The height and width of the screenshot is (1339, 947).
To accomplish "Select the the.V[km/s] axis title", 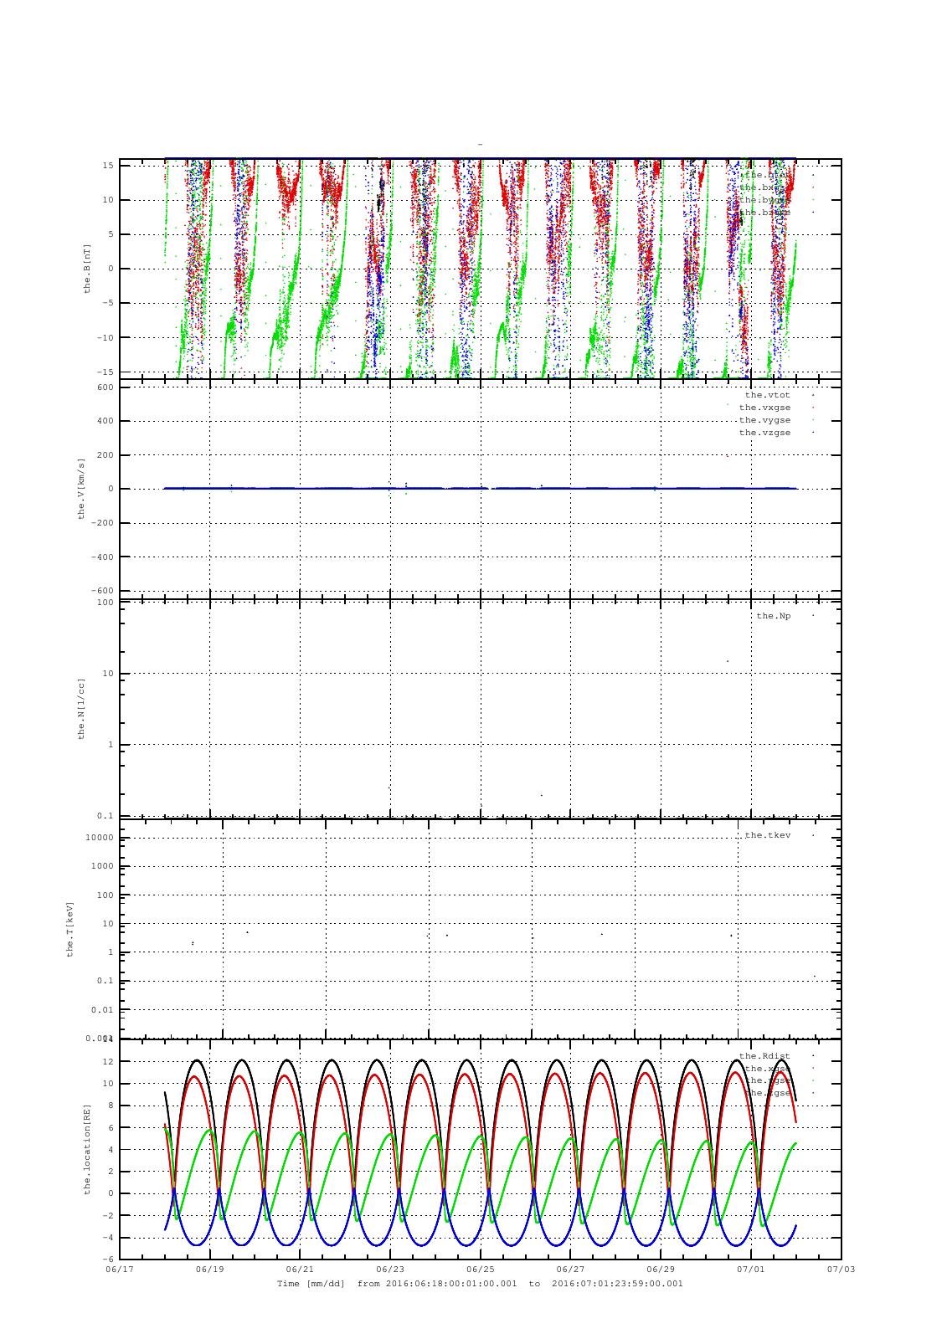I will point(82,489).
